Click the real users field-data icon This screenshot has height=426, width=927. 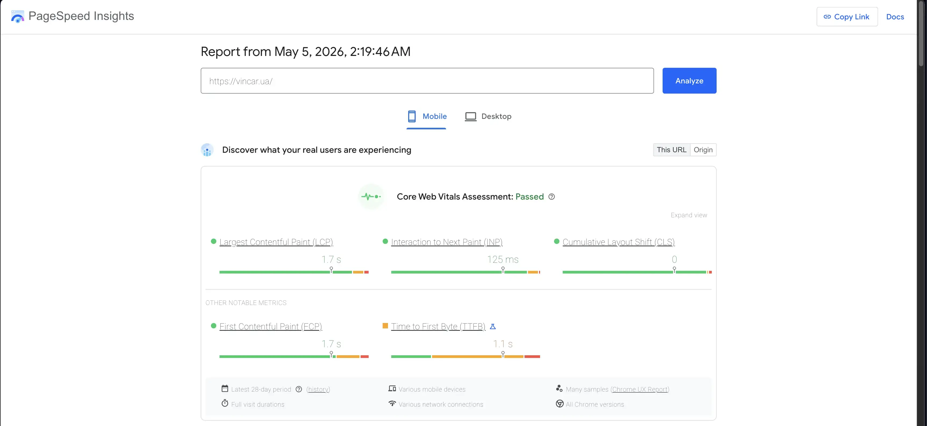(207, 150)
